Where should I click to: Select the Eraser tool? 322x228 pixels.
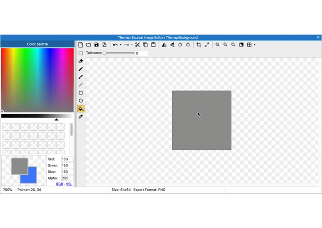pos(81,61)
